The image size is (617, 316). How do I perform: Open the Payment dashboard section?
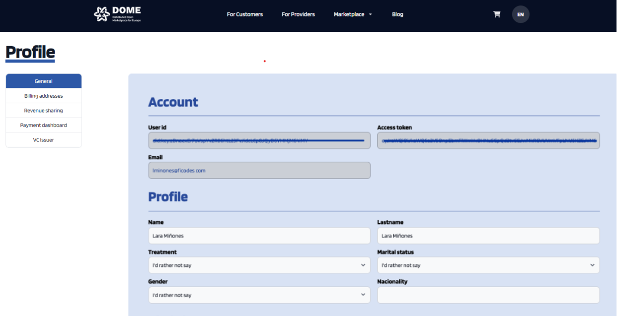[x=44, y=125]
